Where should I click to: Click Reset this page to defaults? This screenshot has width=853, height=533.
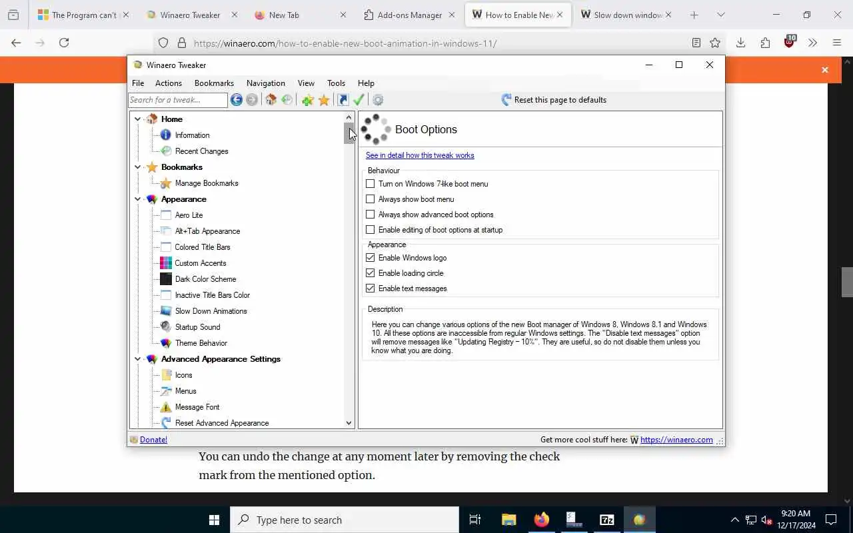[x=554, y=100]
